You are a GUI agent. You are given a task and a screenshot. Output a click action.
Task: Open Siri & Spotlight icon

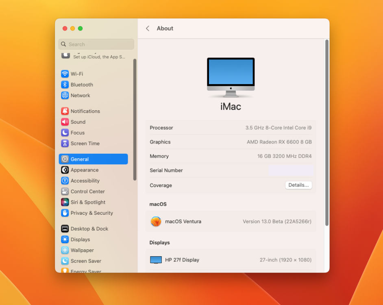(65, 202)
